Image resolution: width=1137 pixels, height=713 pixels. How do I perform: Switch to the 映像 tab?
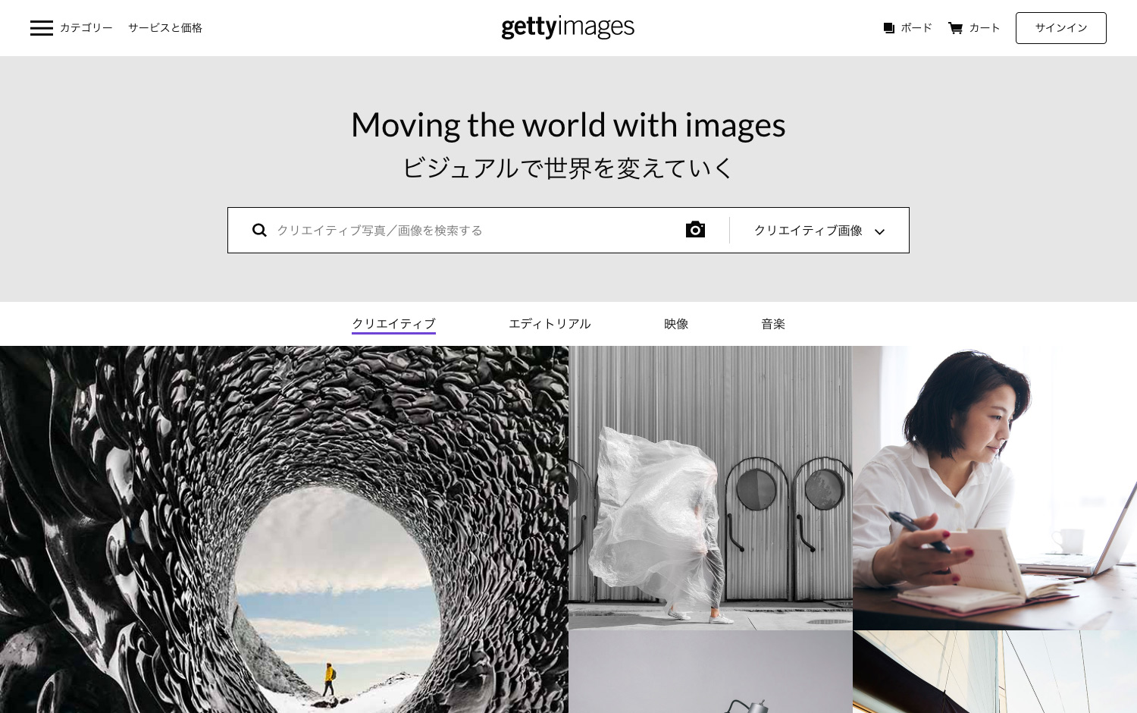[x=676, y=324]
